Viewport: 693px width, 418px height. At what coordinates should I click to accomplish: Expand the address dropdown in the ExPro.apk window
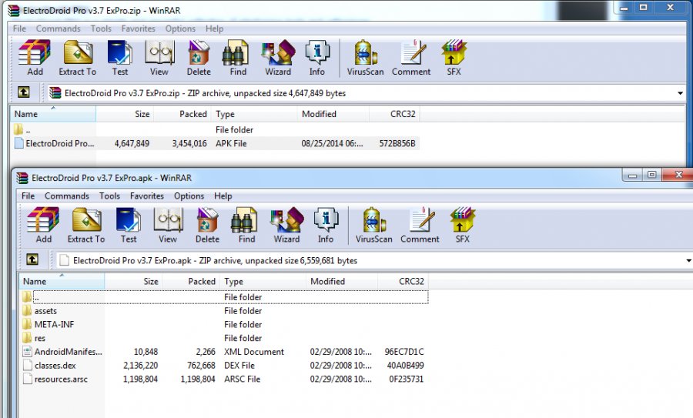pos(688,261)
